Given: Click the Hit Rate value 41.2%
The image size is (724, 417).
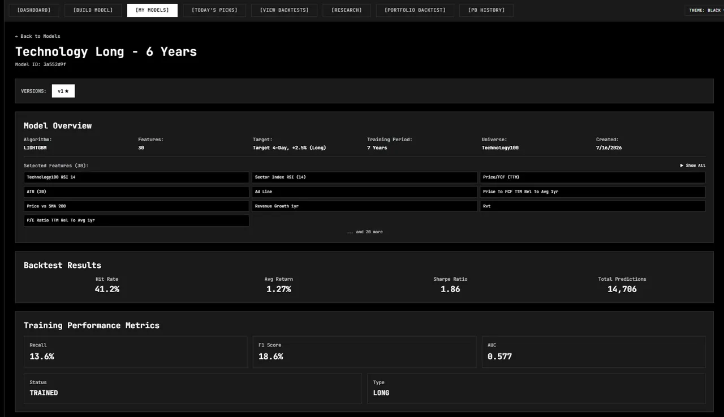Looking at the screenshot, I should pos(107,289).
